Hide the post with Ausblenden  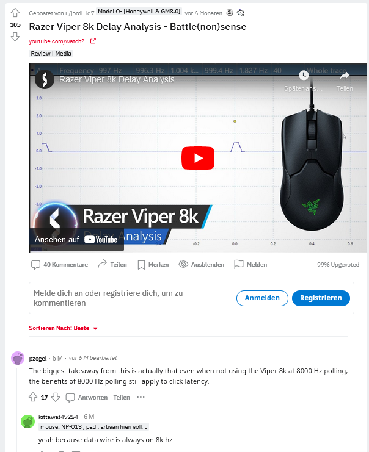[202, 264]
